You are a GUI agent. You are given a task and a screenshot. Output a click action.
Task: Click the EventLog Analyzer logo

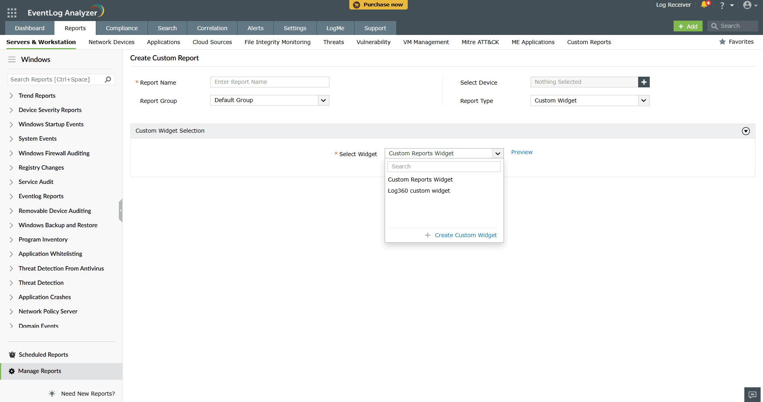tap(66, 12)
